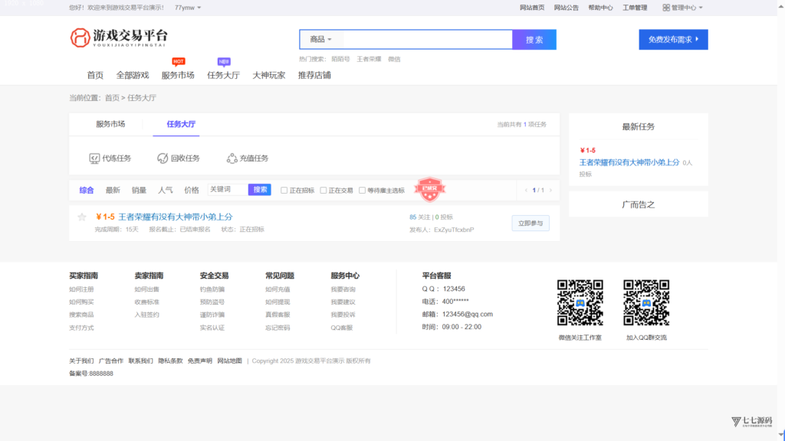The width and height of the screenshot is (785, 441).
Task: Switch to the 服务市场 tab
Action: click(110, 124)
